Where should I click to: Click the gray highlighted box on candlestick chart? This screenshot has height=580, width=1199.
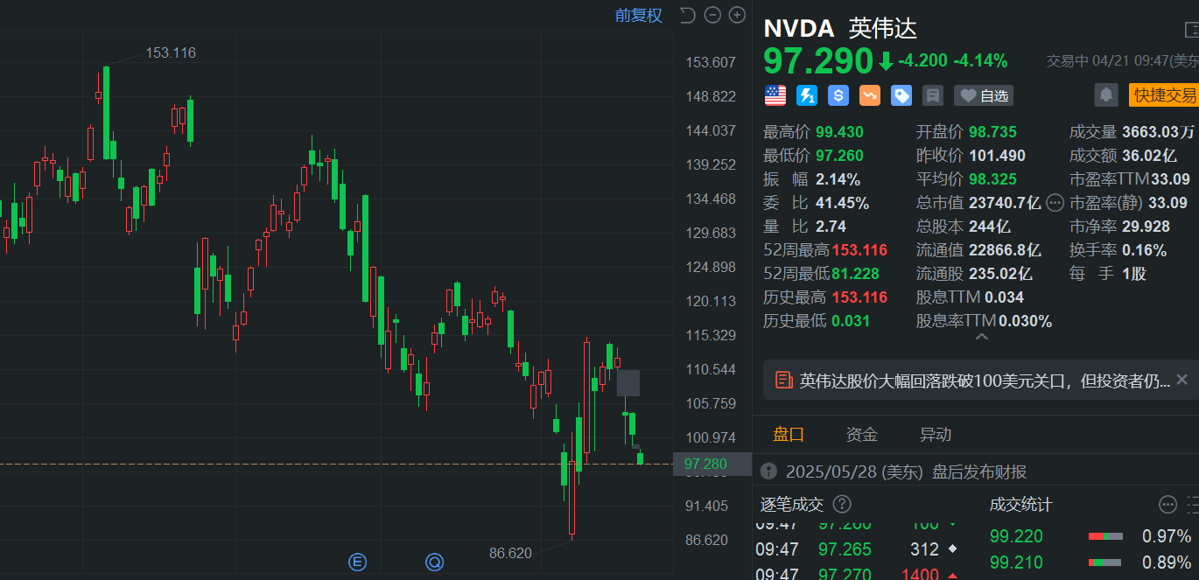coord(628,382)
